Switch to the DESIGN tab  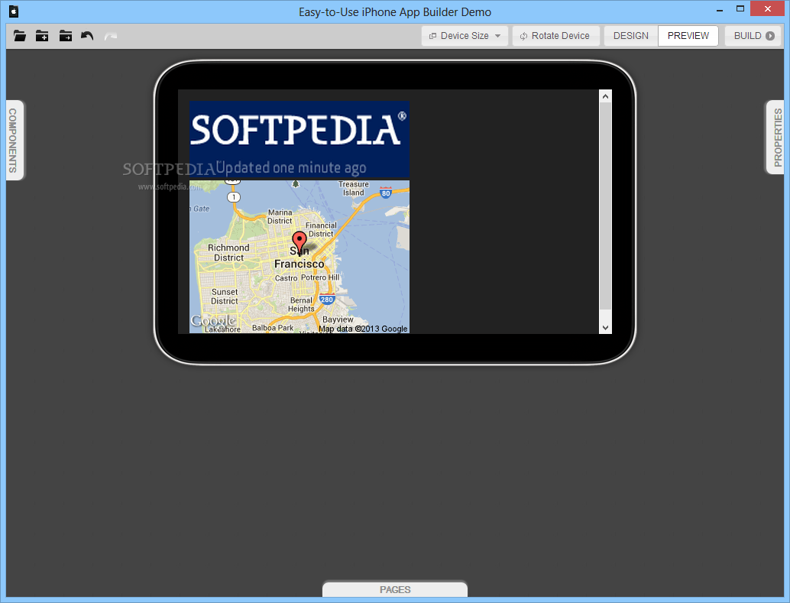pyautogui.click(x=631, y=36)
